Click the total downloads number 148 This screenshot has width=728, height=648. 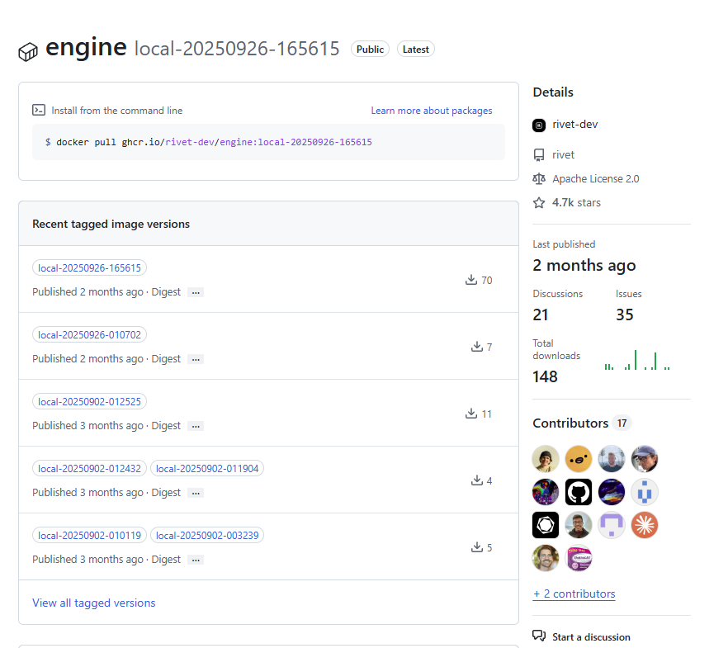pos(545,376)
